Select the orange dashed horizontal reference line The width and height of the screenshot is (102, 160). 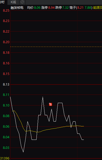tap(56, 47)
